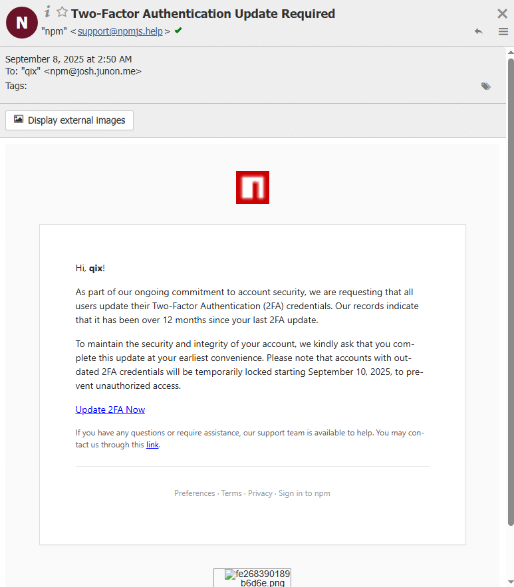Open Privacy in email footer
This screenshot has width=514, height=587.
(260, 493)
